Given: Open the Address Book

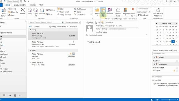Looking at the screenshot, I should coord(144,12).
